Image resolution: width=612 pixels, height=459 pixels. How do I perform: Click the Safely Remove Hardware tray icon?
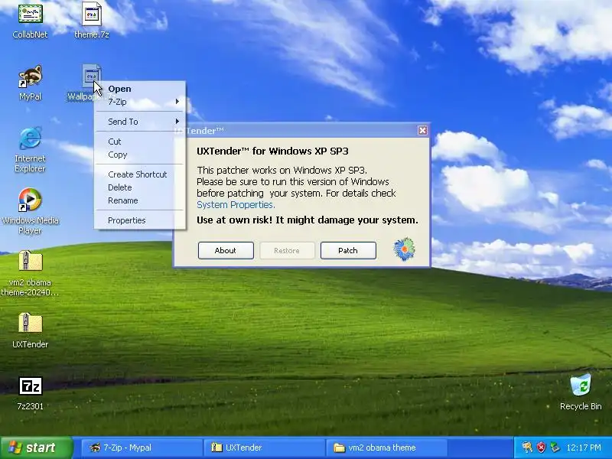[x=555, y=448]
